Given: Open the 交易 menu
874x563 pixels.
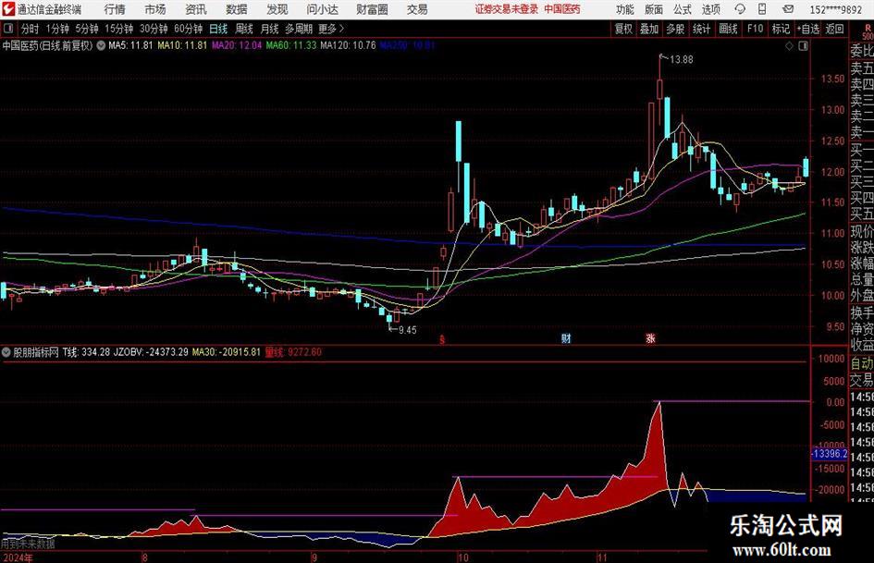Looking at the screenshot, I should click(417, 9).
